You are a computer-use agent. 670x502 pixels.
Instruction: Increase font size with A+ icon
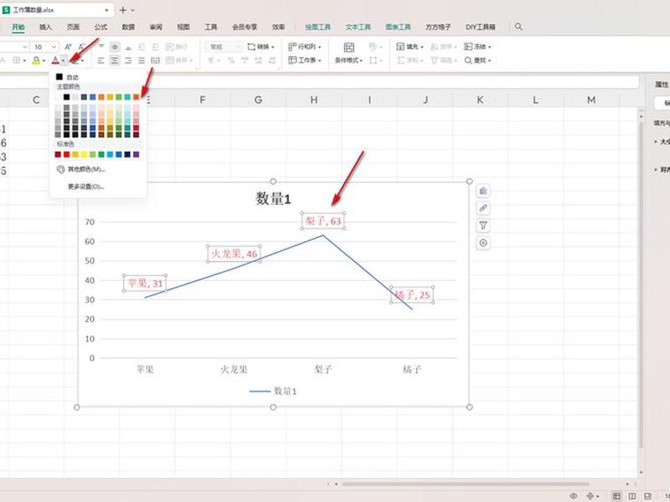(x=68, y=47)
